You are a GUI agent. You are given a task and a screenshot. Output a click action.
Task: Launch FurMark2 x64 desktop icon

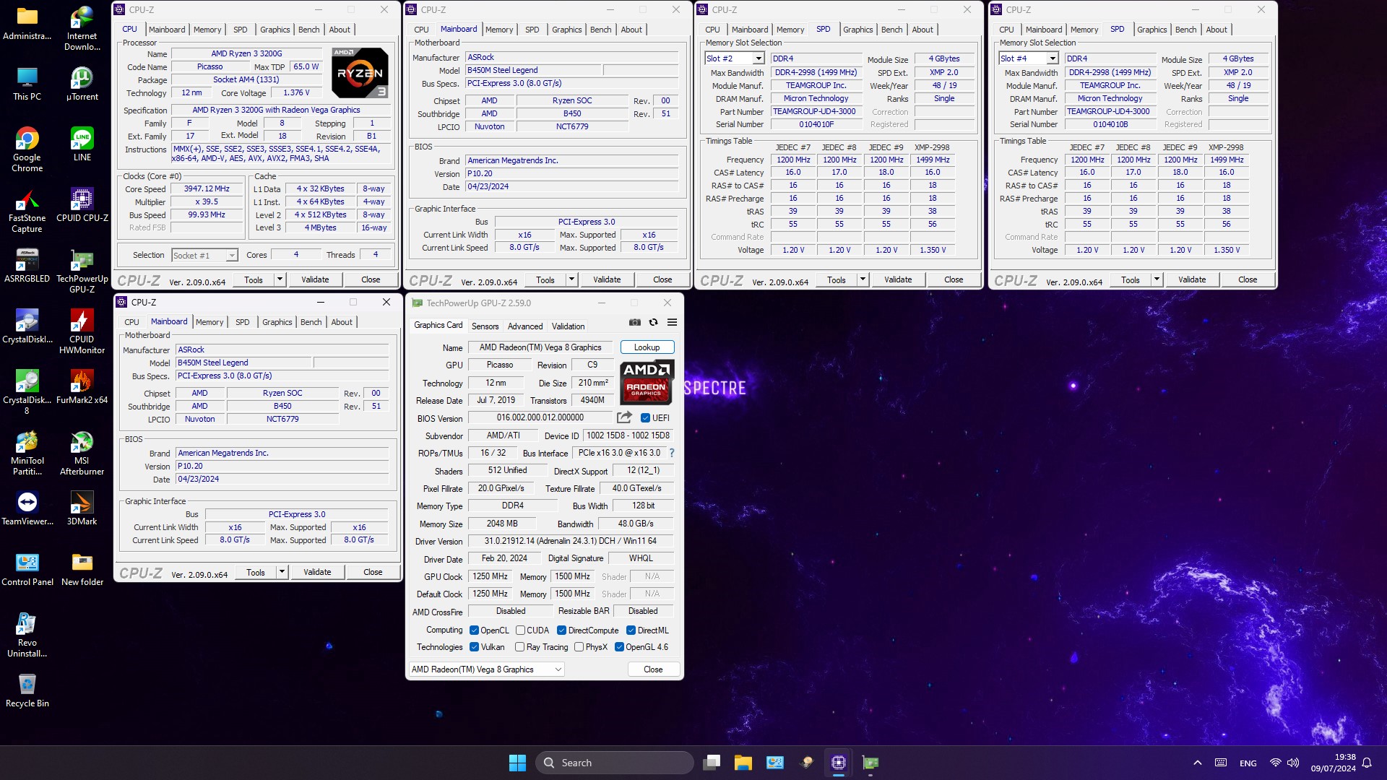(x=82, y=387)
